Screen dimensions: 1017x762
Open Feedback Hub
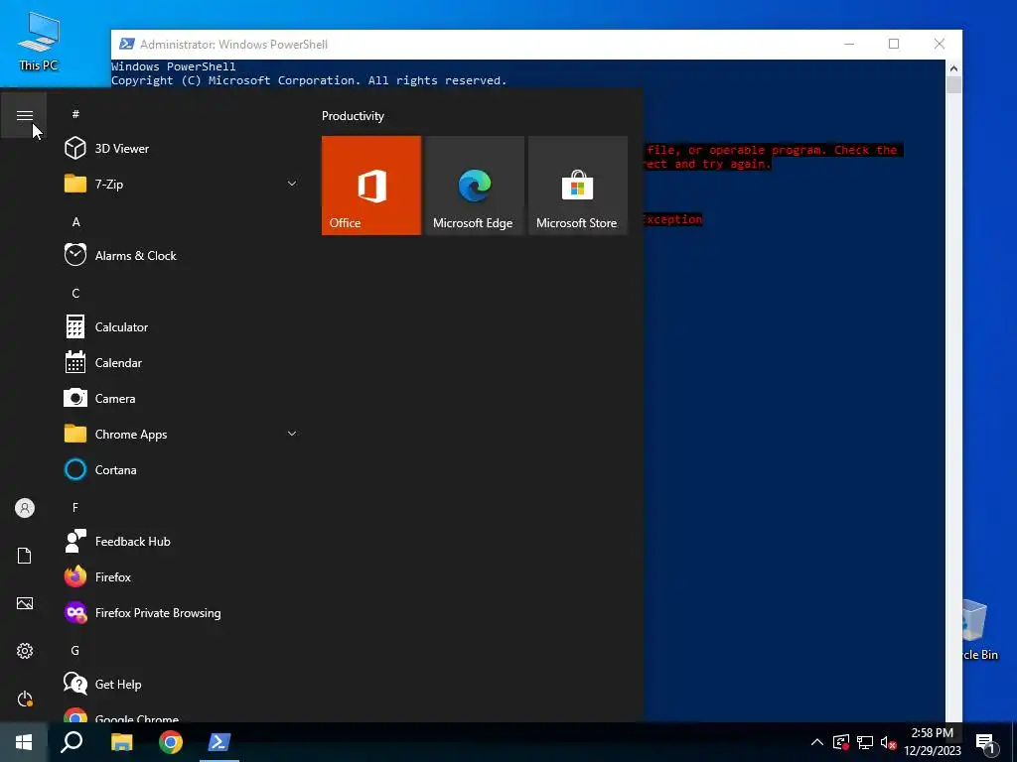(181, 541)
